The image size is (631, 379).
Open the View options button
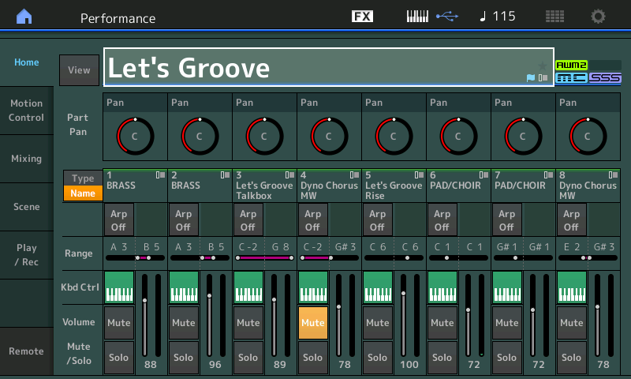coord(80,70)
